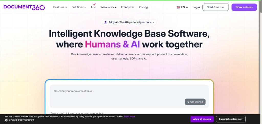Open the cookie Read more link
Image resolution: width=262 pixels, height=124 pixels.
(x=129, y=117)
